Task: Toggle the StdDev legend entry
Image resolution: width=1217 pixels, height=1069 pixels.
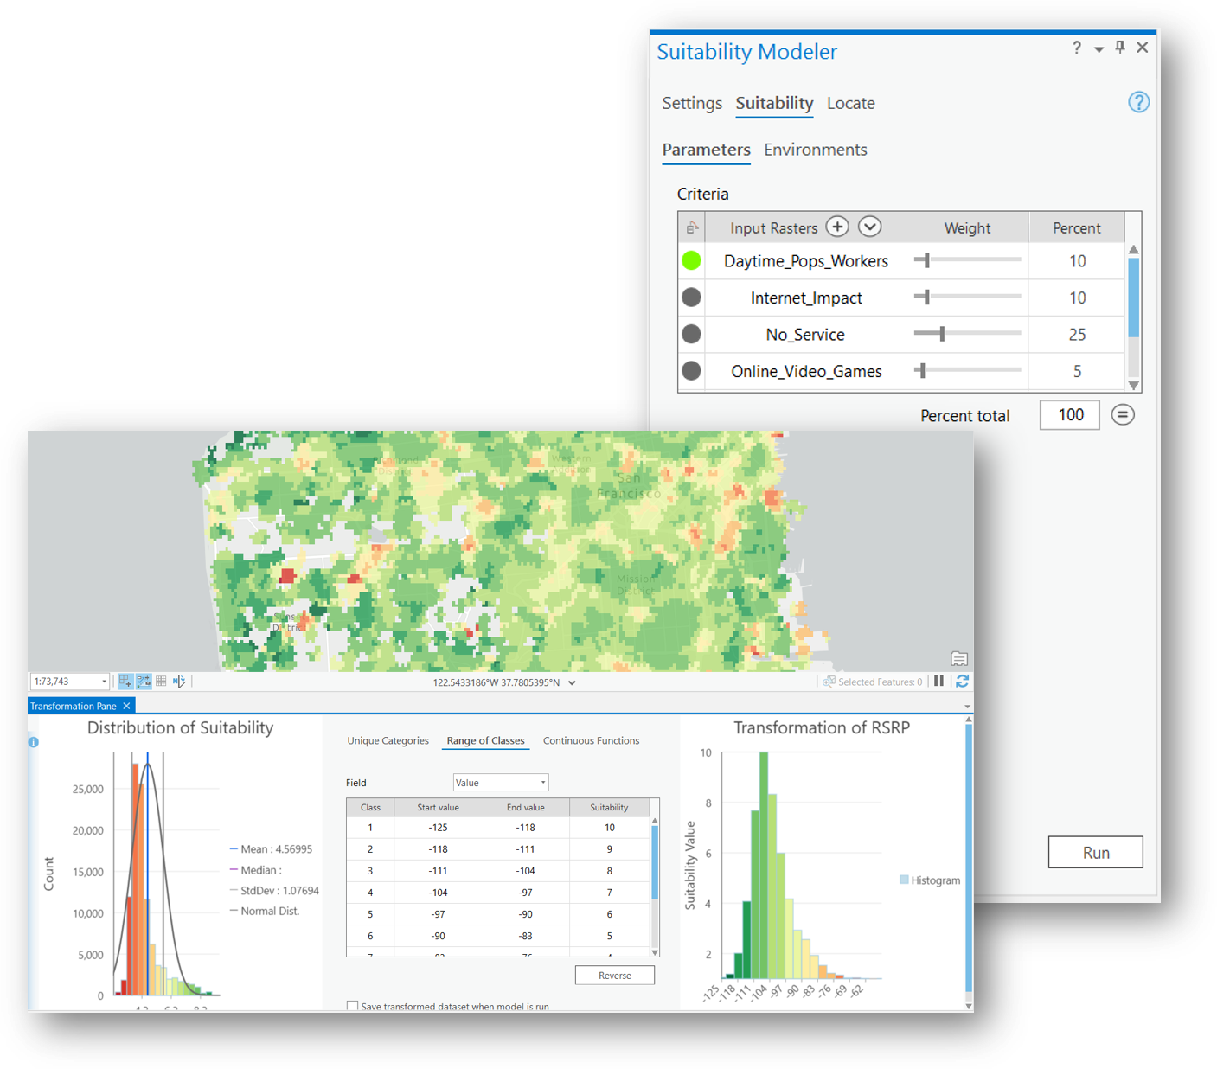Action: [x=274, y=890]
